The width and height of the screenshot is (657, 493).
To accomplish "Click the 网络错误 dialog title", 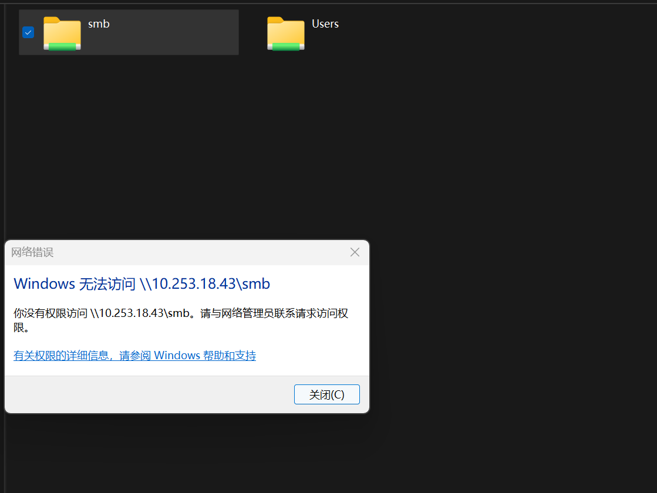I will (32, 252).
